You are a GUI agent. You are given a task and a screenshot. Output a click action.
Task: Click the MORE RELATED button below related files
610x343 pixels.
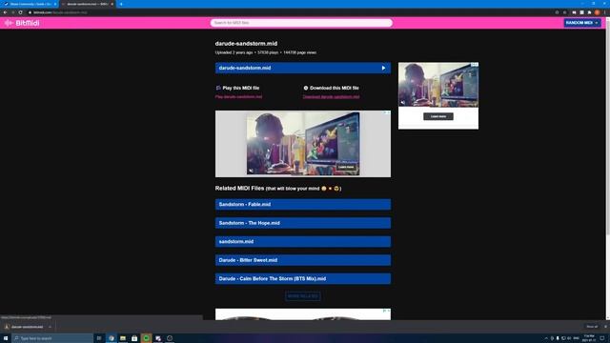(303, 296)
